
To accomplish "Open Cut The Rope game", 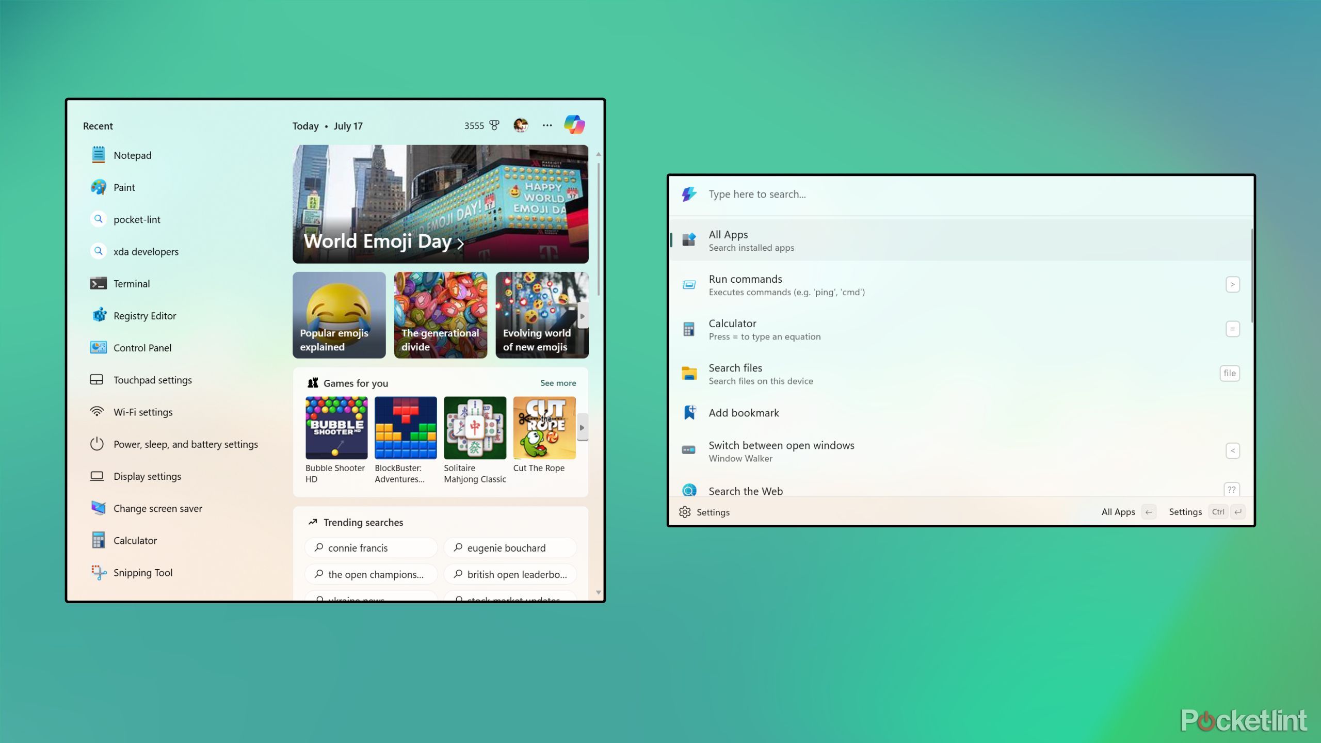I will pos(544,434).
